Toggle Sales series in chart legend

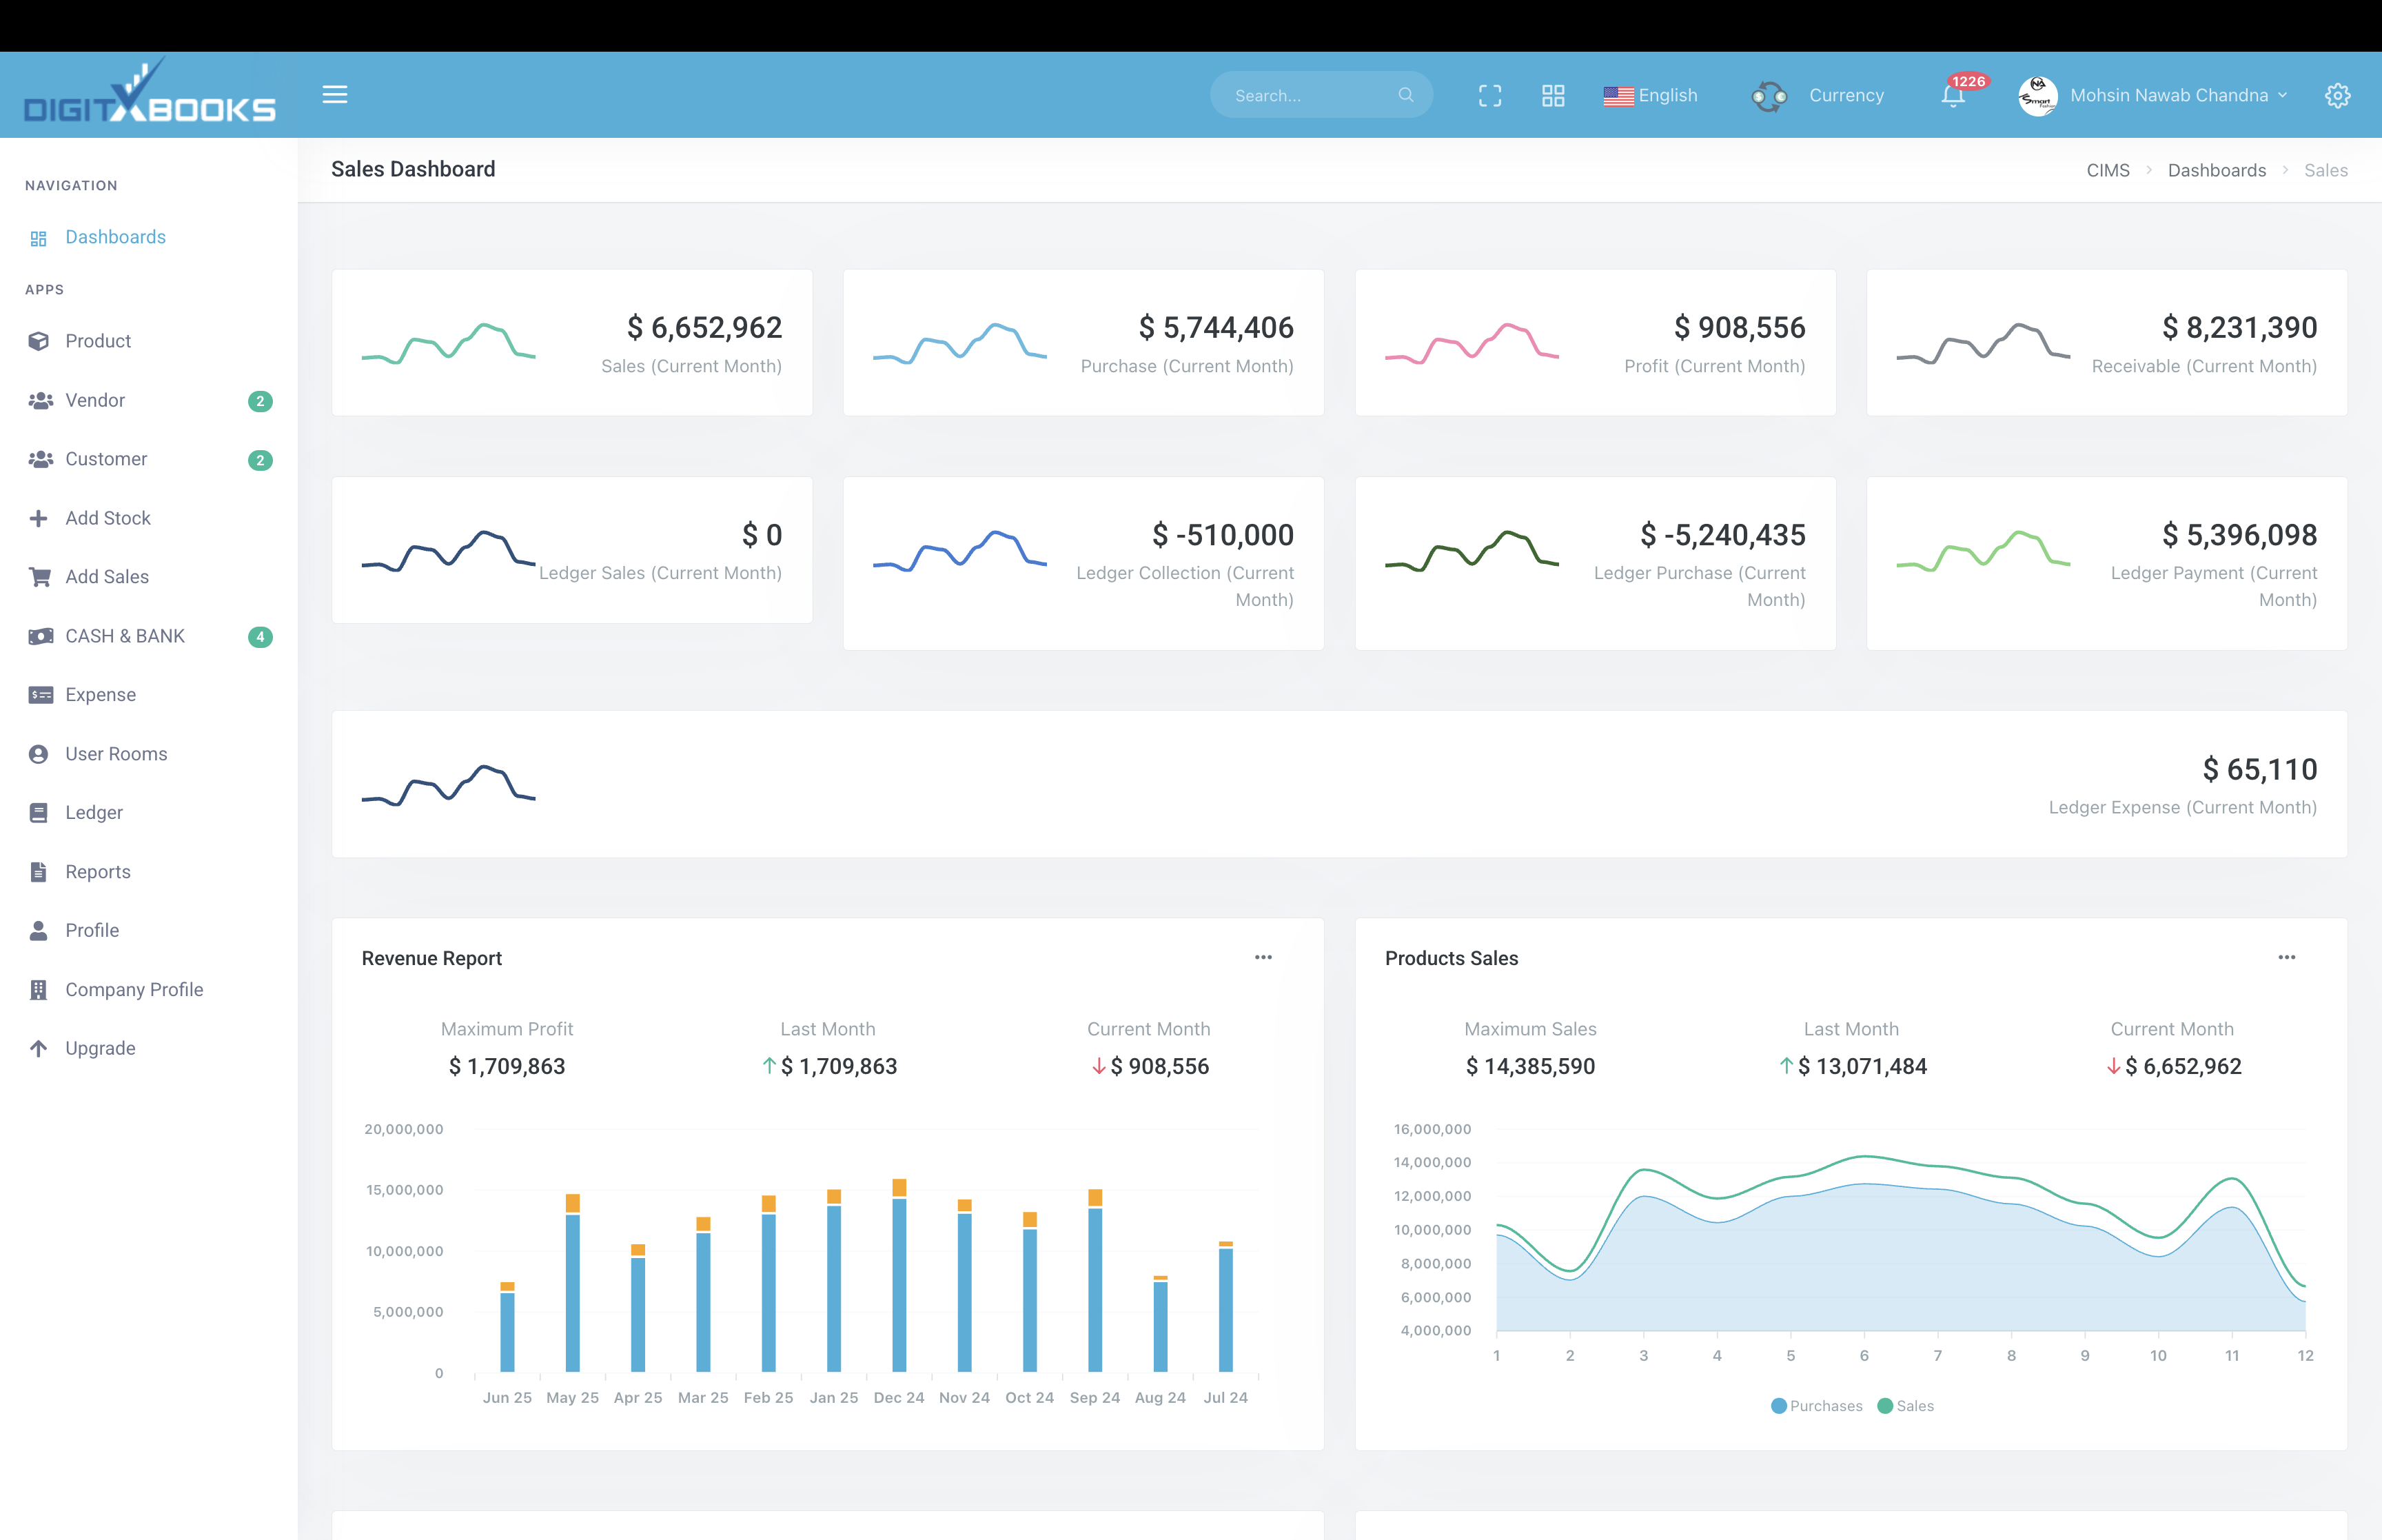point(1905,1406)
